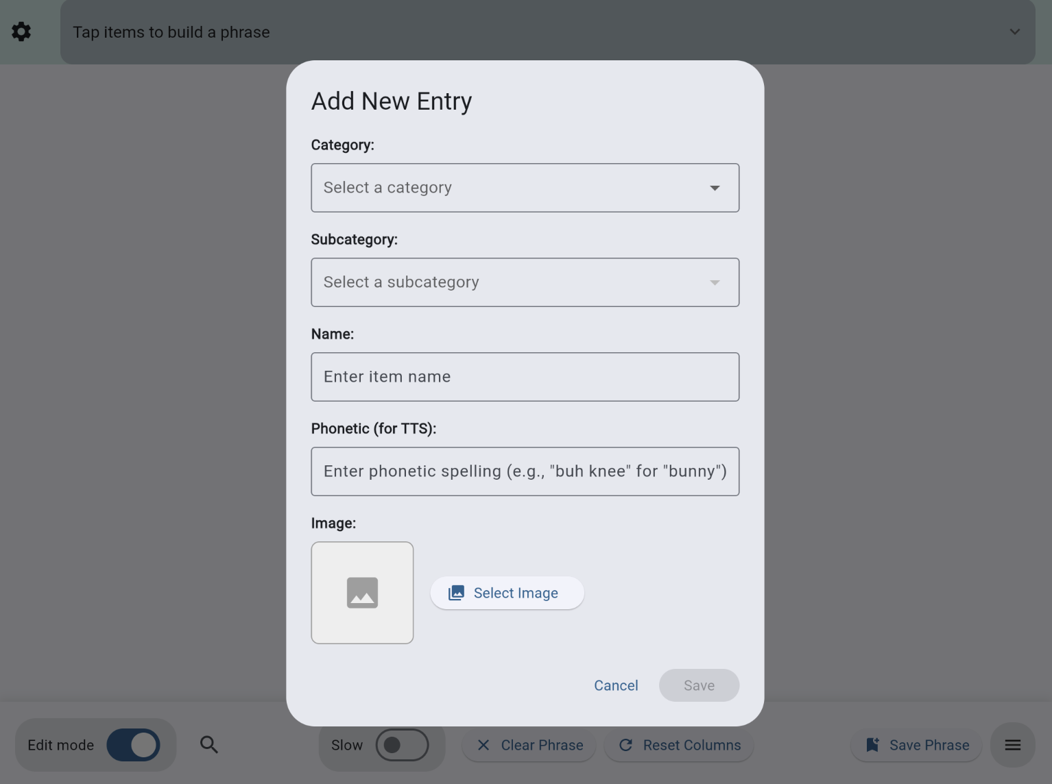Turn off the Edit mode switch
The height and width of the screenshot is (784, 1052).
pyautogui.click(x=134, y=745)
